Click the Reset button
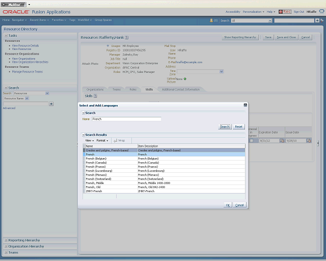Screen dimensions: 326x261 coord(239,126)
